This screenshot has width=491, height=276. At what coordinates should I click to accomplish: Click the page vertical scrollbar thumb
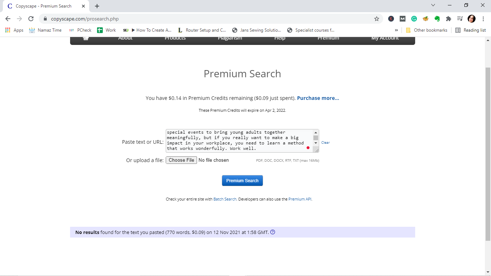(488, 154)
